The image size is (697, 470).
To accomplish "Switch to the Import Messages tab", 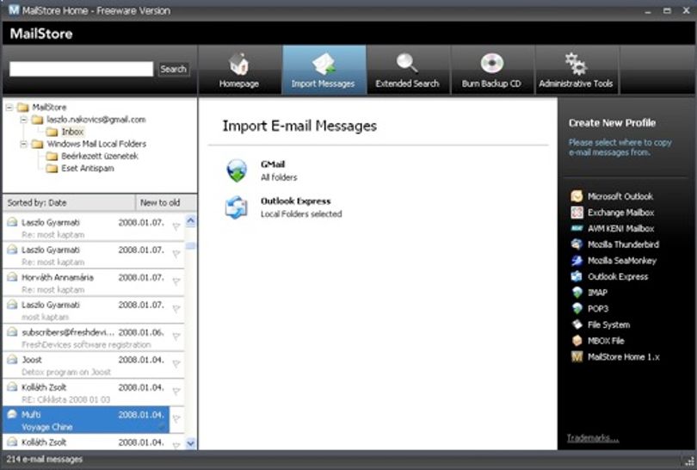I will (x=324, y=70).
